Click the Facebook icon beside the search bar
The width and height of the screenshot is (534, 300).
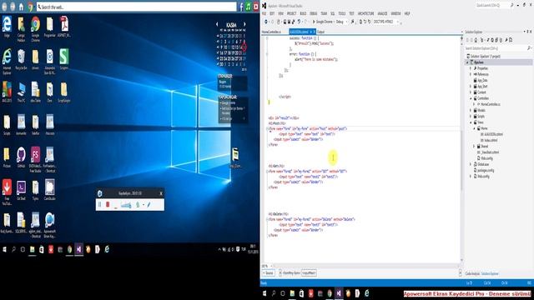[241, 7]
